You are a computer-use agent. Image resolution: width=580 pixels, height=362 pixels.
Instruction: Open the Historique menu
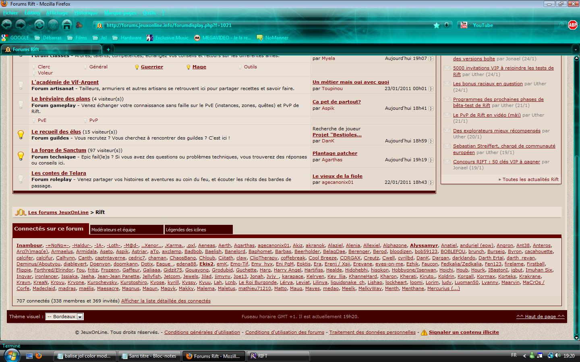click(x=86, y=13)
